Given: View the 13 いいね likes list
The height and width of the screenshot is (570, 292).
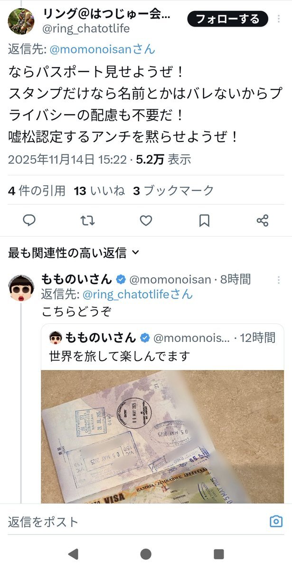Looking at the screenshot, I should (x=99, y=191).
